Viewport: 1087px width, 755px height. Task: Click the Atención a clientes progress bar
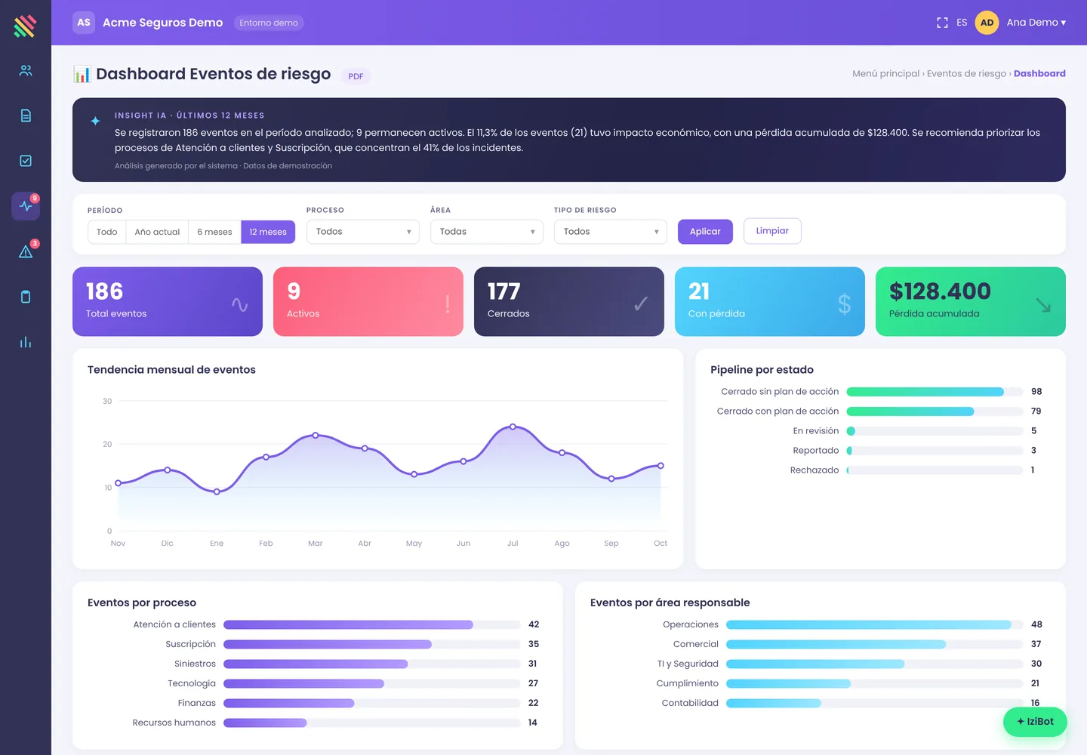point(372,624)
